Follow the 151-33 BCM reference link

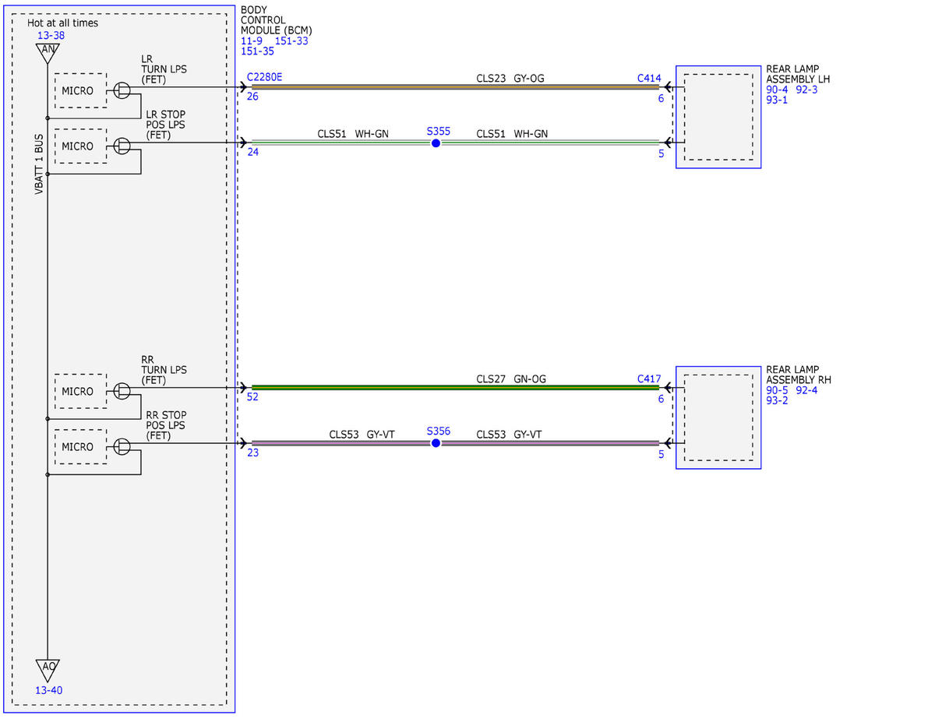pyautogui.click(x=292, y=41)
